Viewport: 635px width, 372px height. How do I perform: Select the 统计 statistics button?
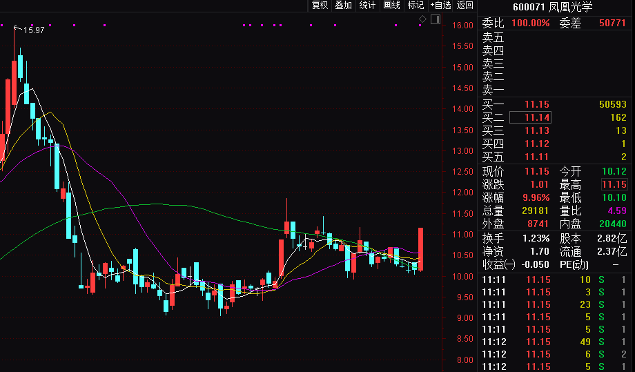click(367, 6)
